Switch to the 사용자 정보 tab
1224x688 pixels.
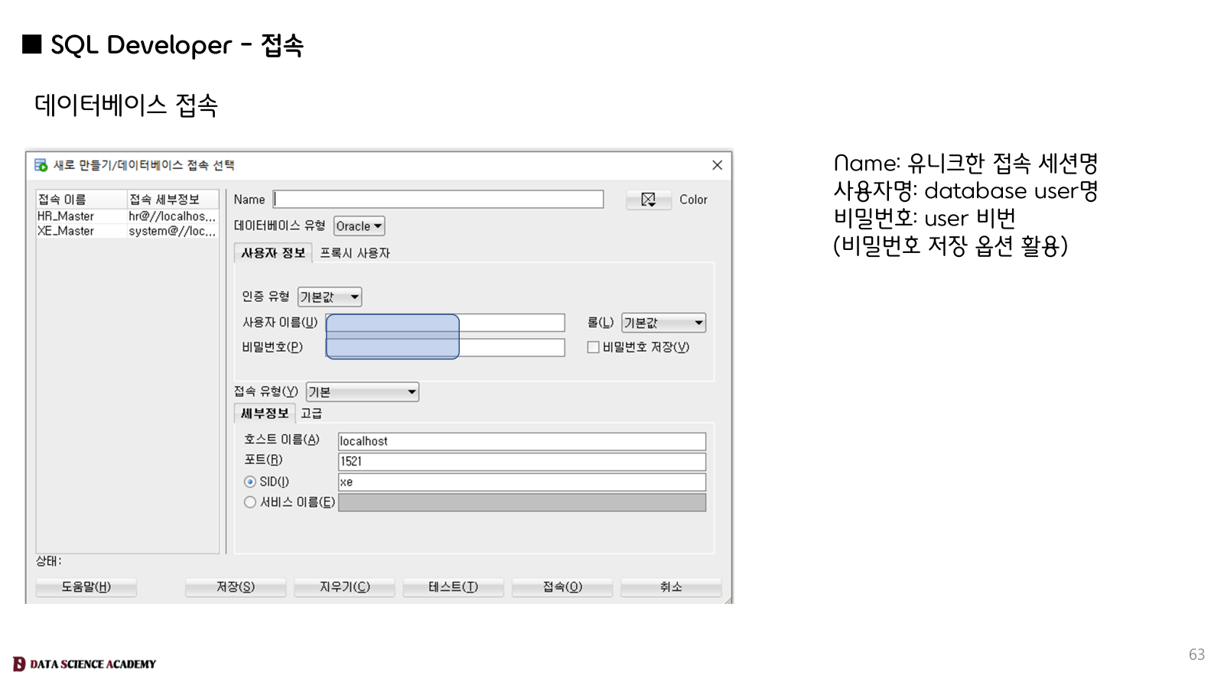[273, 253]
